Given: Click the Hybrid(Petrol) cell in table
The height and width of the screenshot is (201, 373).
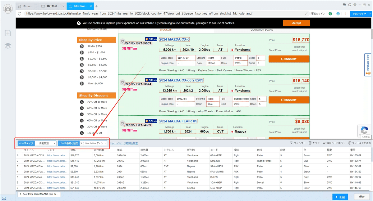Looking at the screenshot, I should [x=267, y=161].
